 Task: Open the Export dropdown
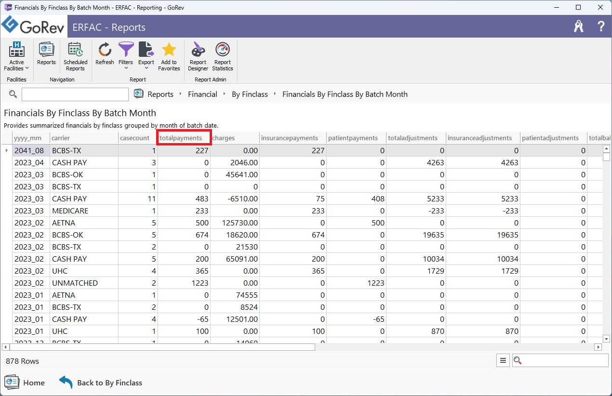(x=146, y=56)
